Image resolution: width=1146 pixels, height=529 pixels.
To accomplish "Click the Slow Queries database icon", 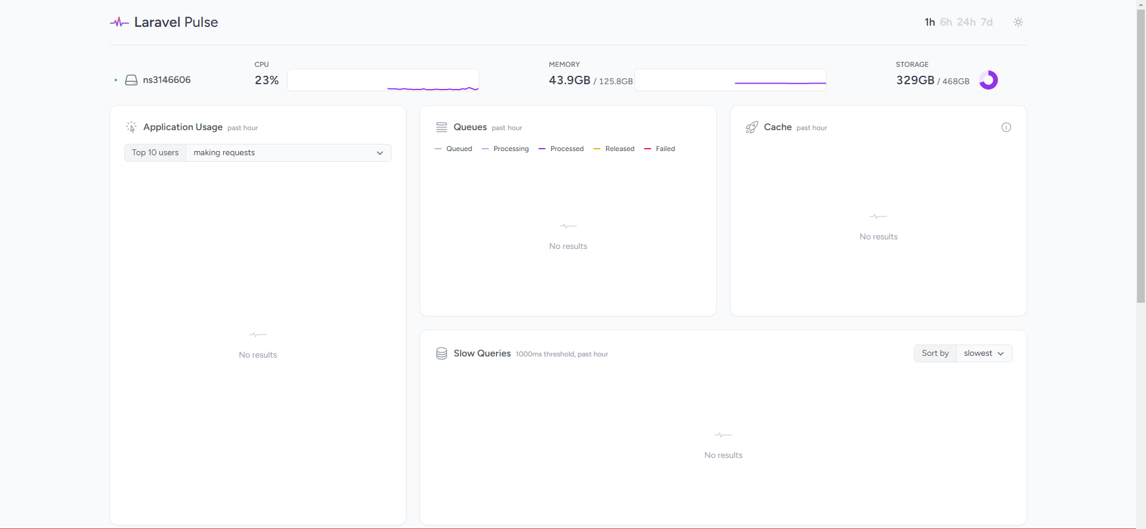I will (442, 353).
